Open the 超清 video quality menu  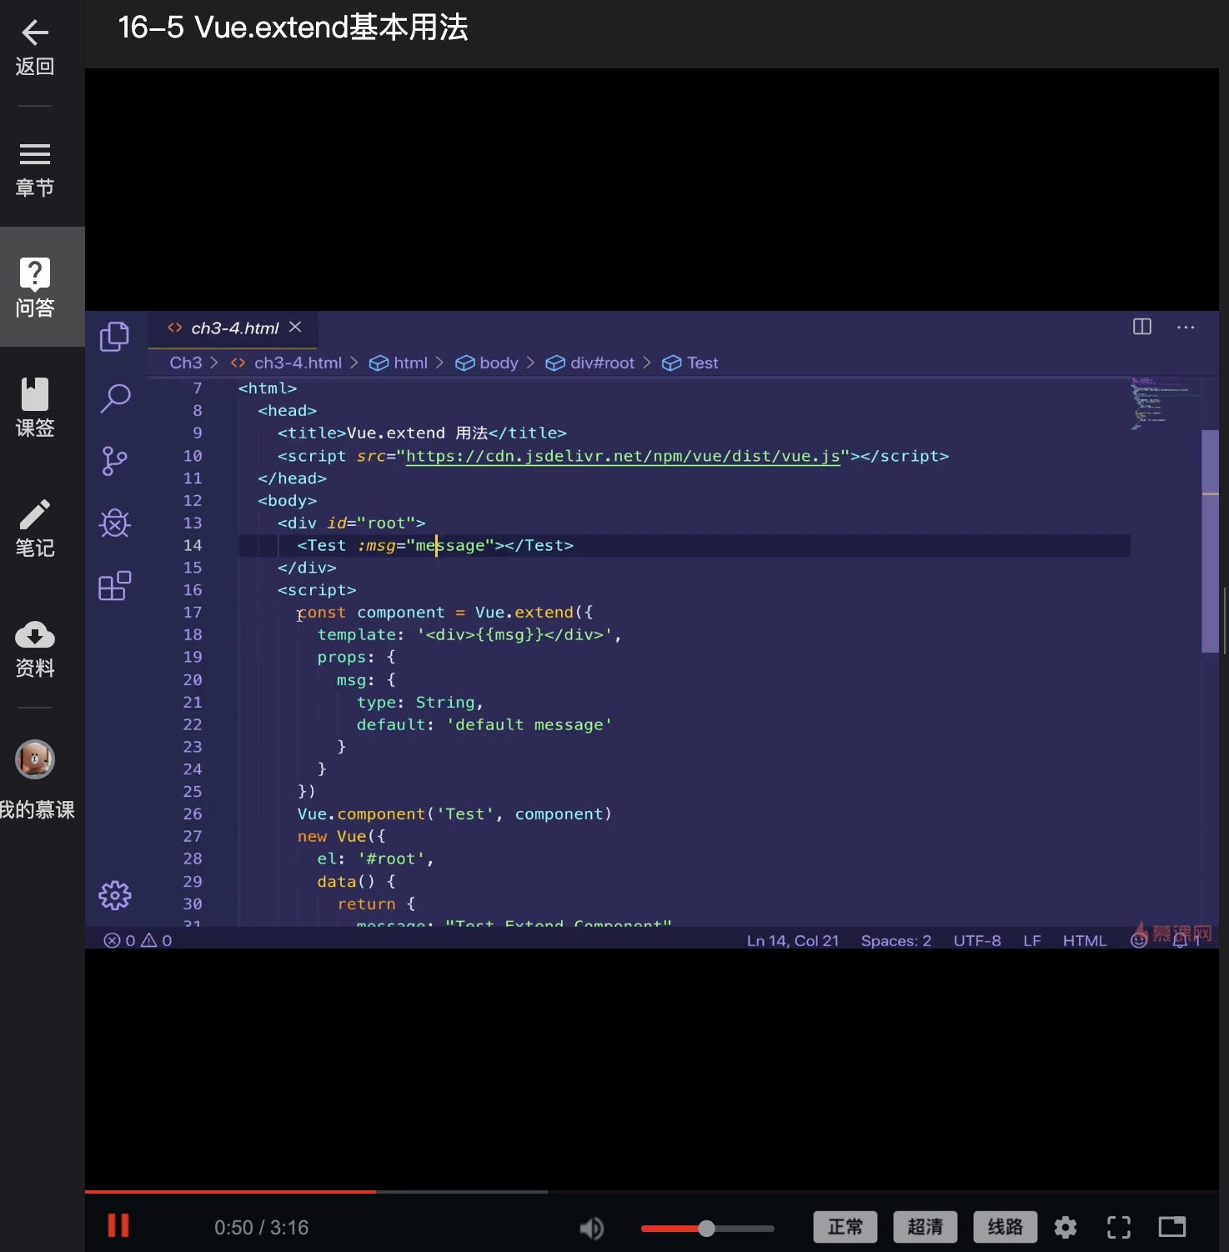point(926,1227)
